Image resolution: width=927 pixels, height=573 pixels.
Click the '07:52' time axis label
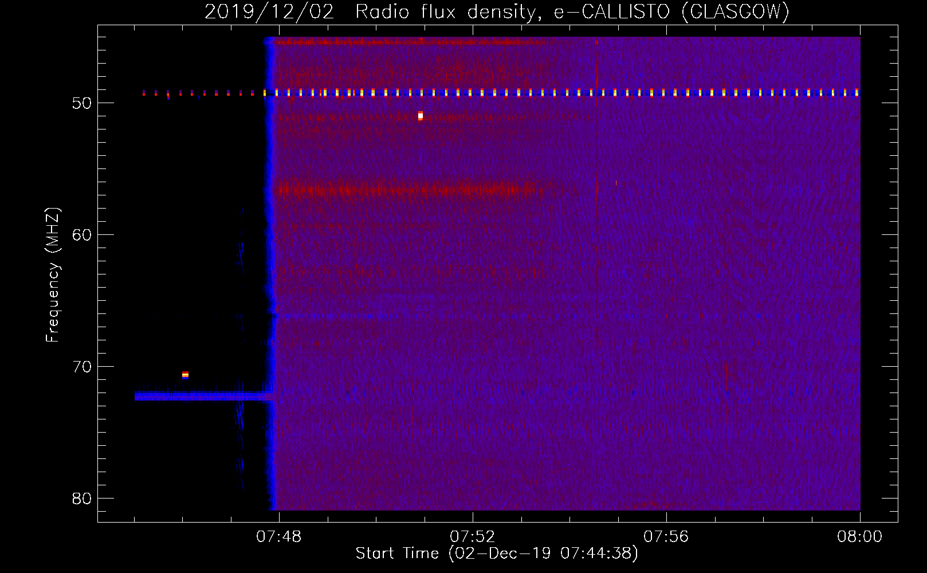pos(472,537)
